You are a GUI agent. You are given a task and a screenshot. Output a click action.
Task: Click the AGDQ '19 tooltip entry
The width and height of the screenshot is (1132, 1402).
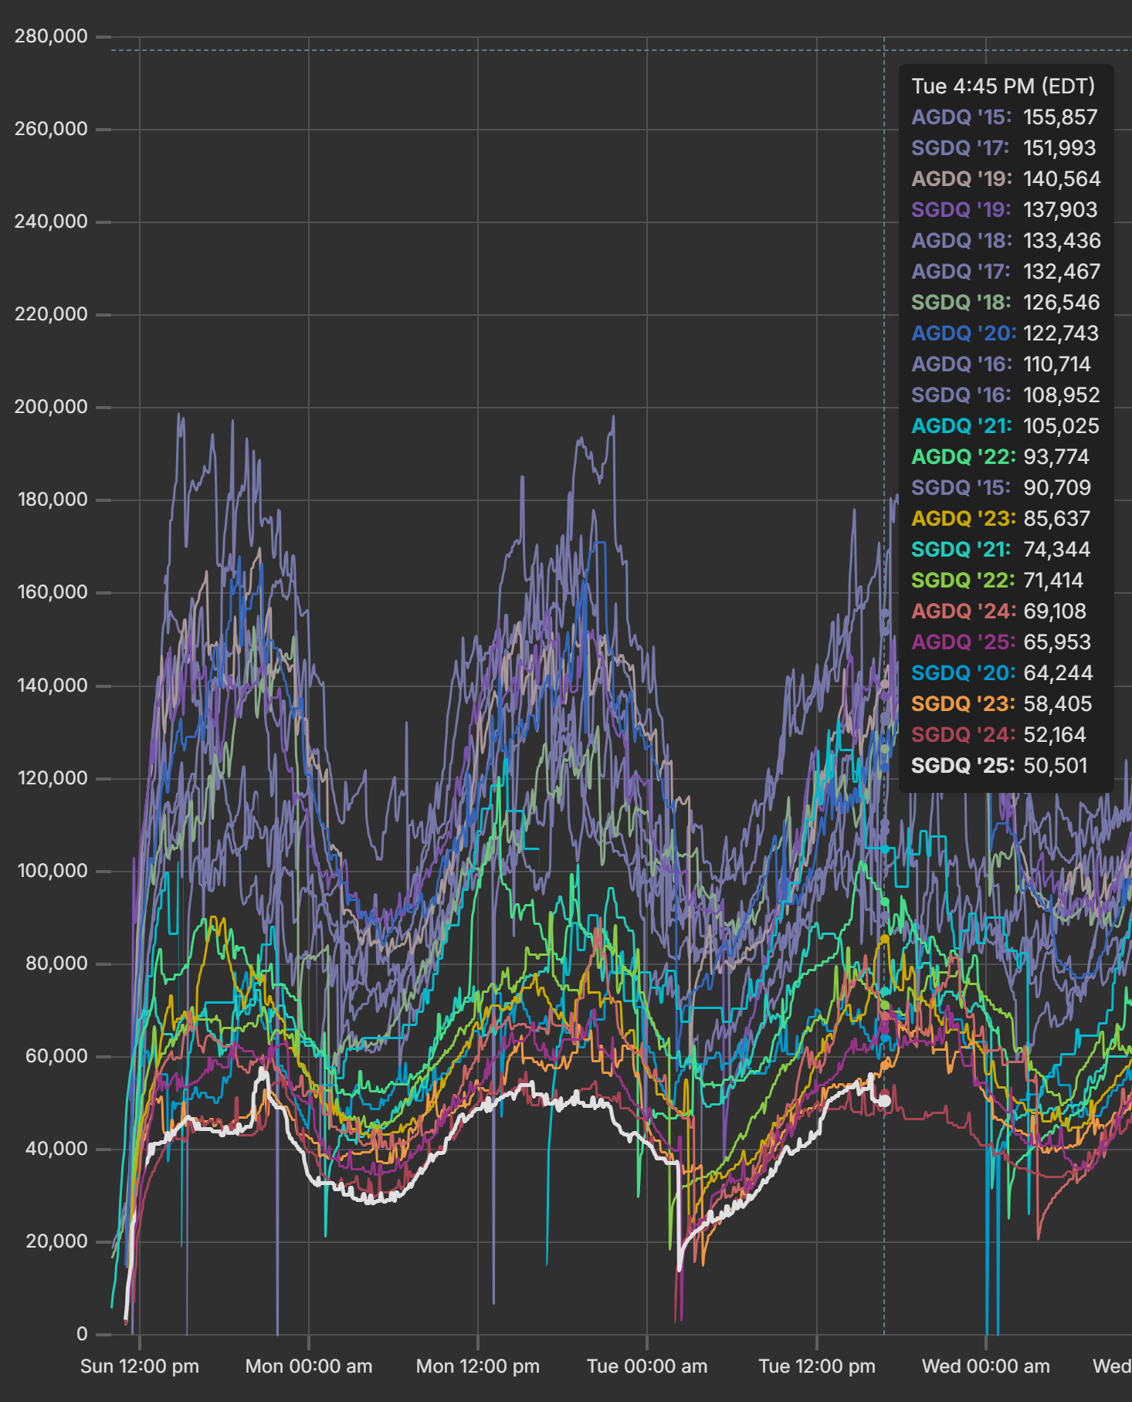(1006, 178)
